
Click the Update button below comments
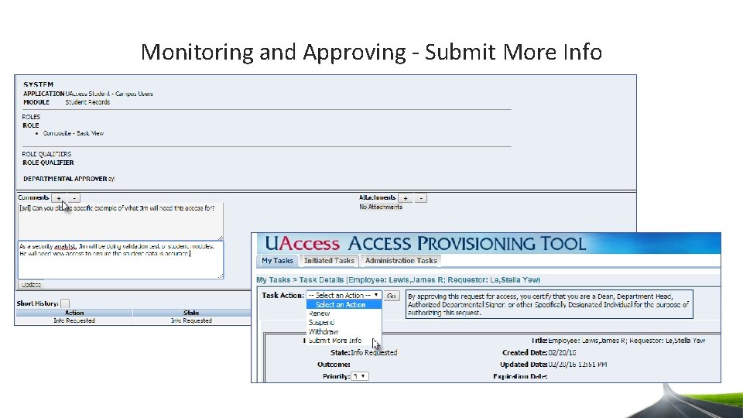[31, 285]
